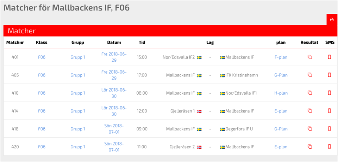Open H-plan field link

point(281,93)
